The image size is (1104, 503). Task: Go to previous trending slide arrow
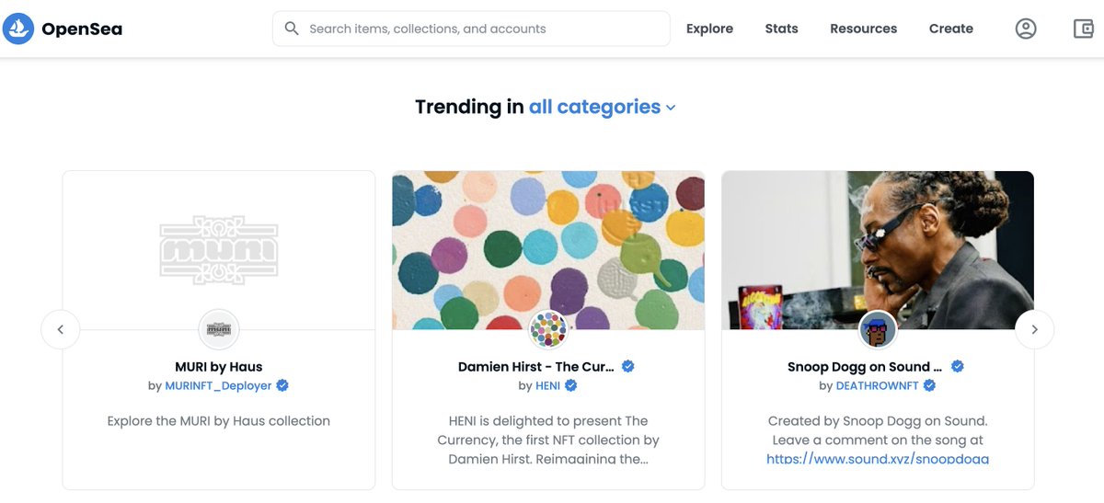[61, 329]
